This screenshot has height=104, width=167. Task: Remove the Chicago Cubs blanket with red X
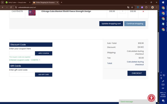(x=143, y=11)
